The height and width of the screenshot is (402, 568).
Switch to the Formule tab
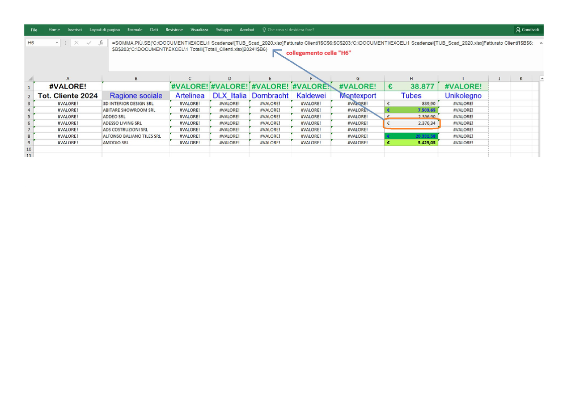click(x=135, y=30)
